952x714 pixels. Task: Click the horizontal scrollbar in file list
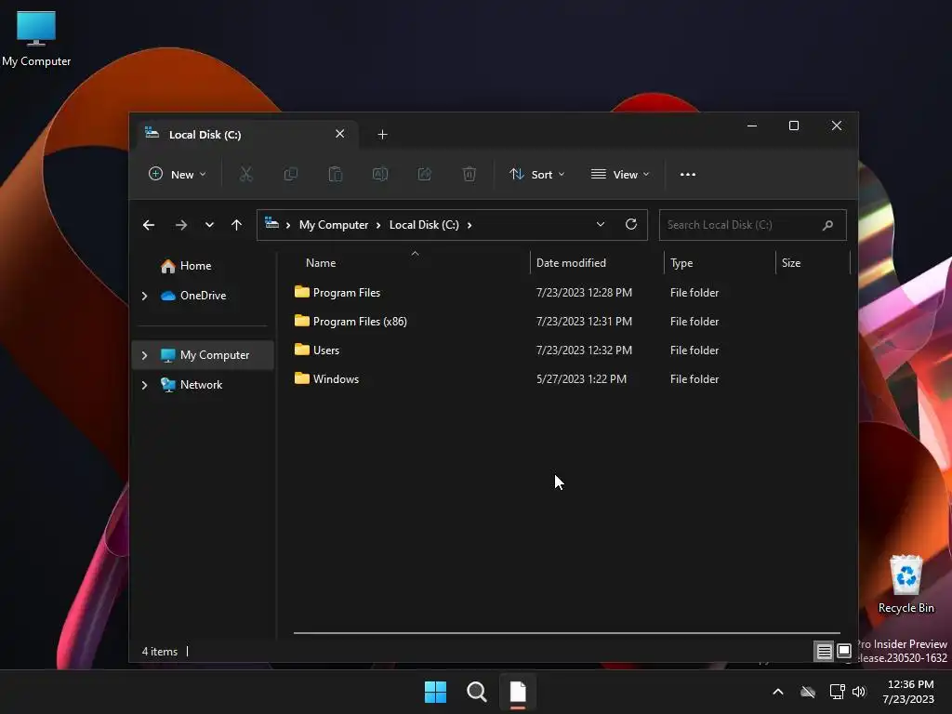point(566,632)
